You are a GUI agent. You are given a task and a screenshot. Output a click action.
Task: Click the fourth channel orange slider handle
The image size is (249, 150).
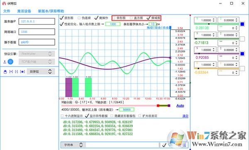(x=198, y=69)
